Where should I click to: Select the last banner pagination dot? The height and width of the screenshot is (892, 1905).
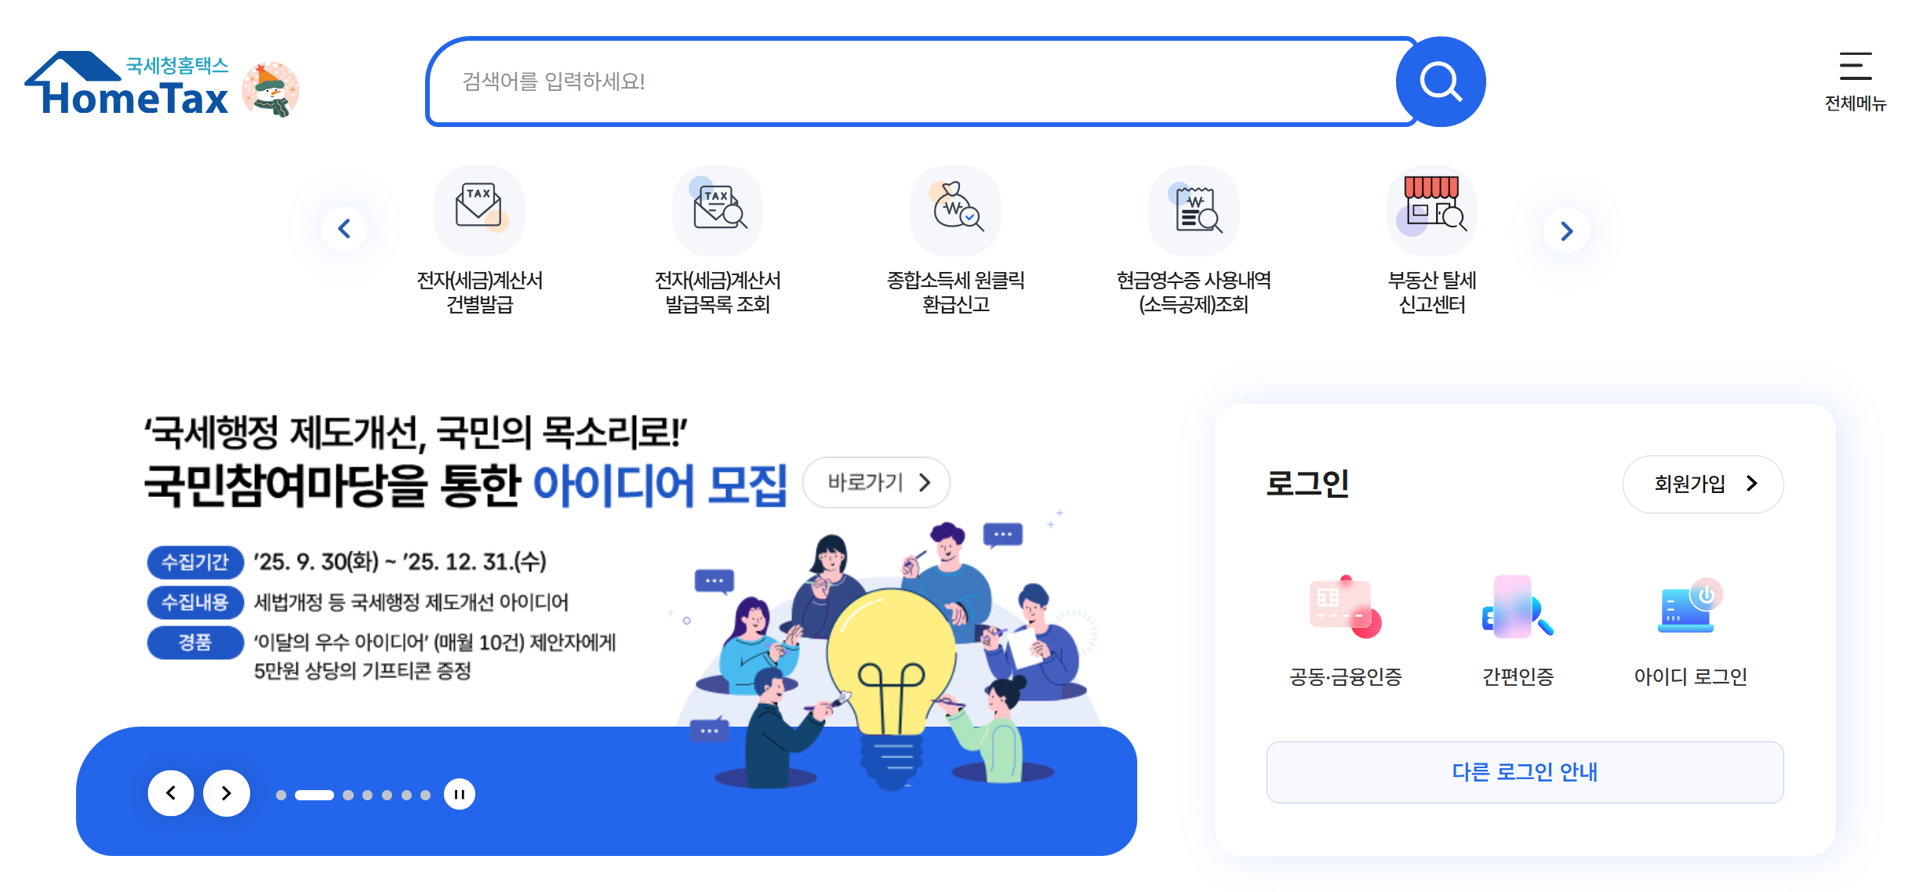[425, 795]
